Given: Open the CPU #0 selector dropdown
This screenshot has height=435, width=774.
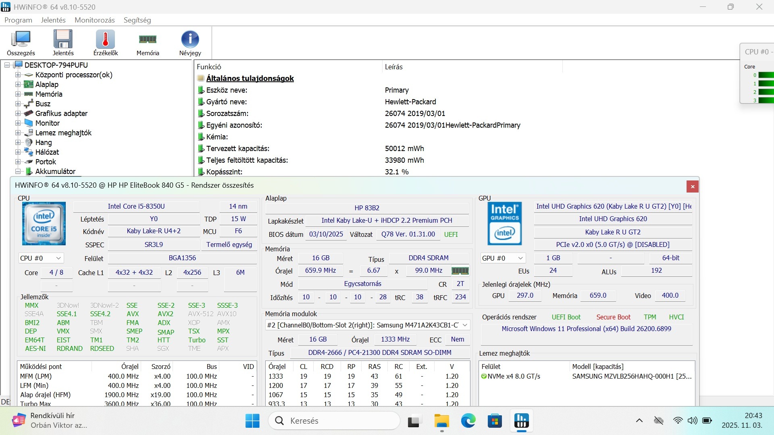Looking at the screenshot, I should pos(41,258).
